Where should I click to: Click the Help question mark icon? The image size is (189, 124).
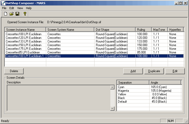[25, 14]
